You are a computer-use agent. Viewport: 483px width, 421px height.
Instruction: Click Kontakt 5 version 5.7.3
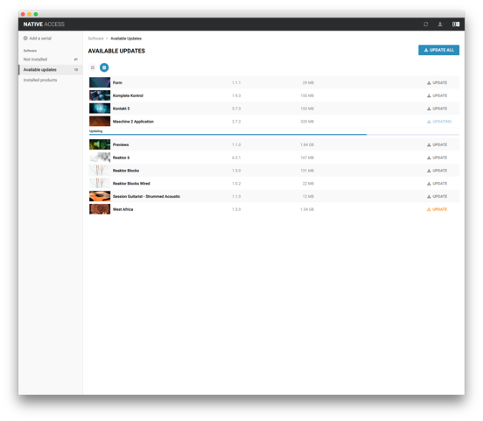236,109
